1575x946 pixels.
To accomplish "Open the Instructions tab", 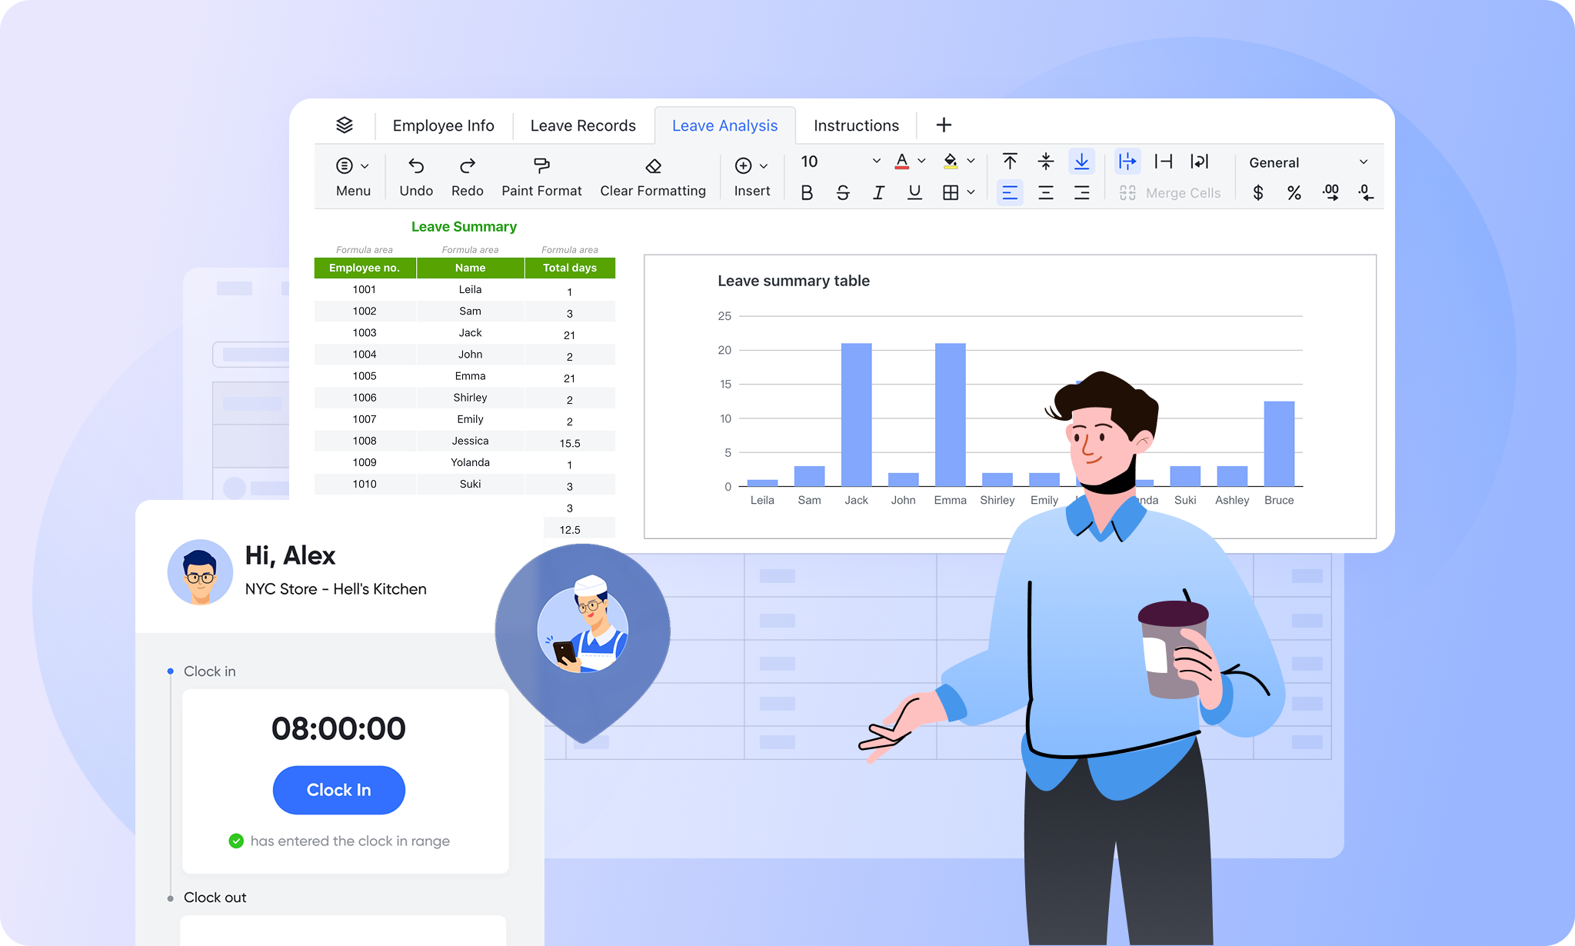I will point(856,125).
